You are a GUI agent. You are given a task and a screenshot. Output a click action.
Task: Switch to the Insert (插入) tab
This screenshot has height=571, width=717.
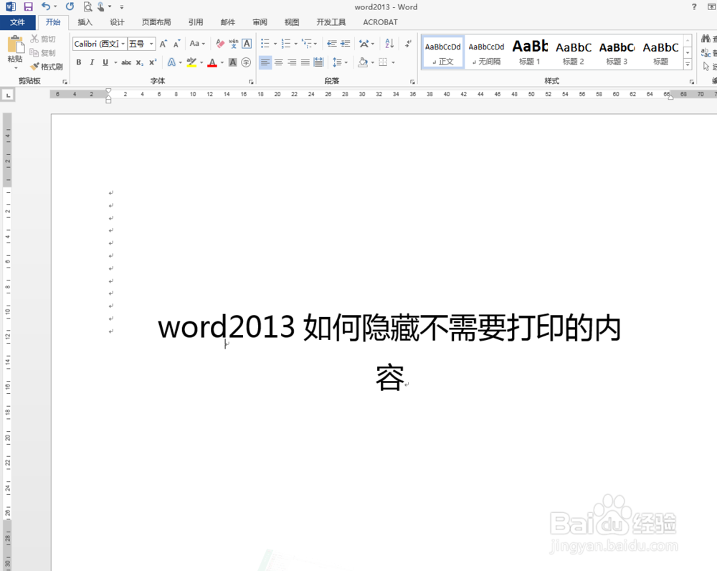[85, 22]
